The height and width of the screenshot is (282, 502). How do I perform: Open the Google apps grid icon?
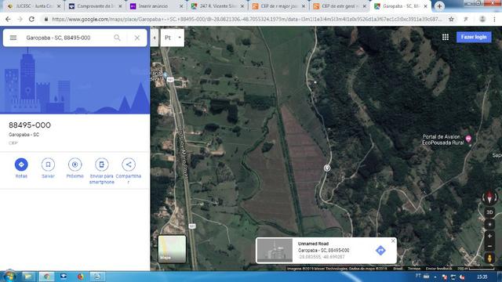click(446, 37)
